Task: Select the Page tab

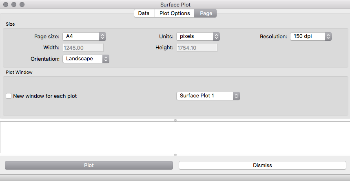Action: (x=206, y=13)
